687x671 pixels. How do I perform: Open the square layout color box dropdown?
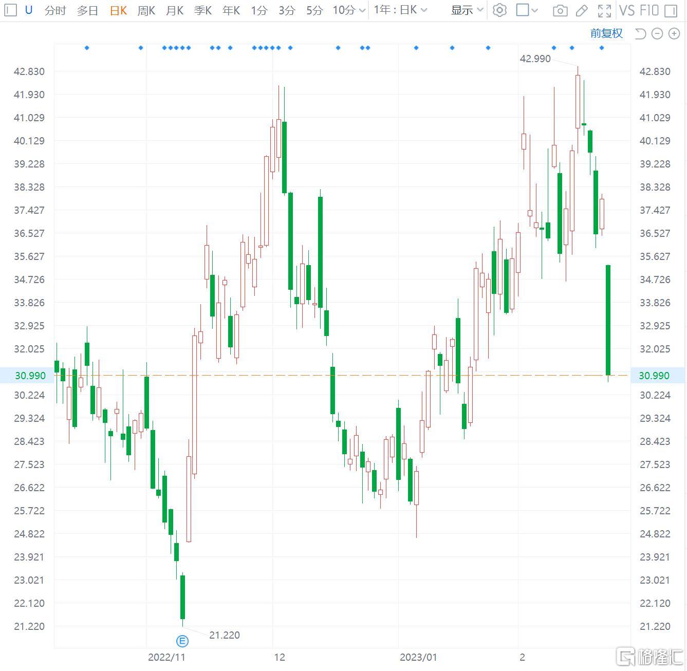pos(527,10)
